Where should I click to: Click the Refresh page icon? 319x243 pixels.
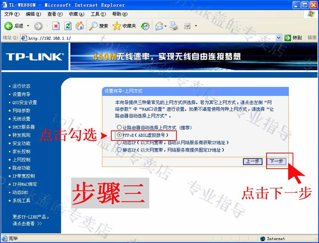click(68, 26)
